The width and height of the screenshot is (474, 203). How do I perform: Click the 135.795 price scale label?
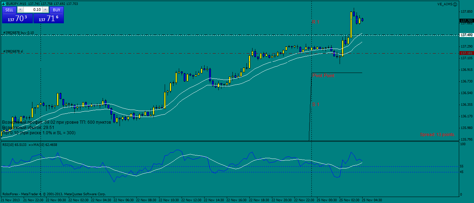(466, 140)
